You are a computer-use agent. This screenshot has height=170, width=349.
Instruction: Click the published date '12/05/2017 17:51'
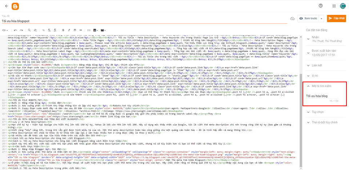(324, 55)
